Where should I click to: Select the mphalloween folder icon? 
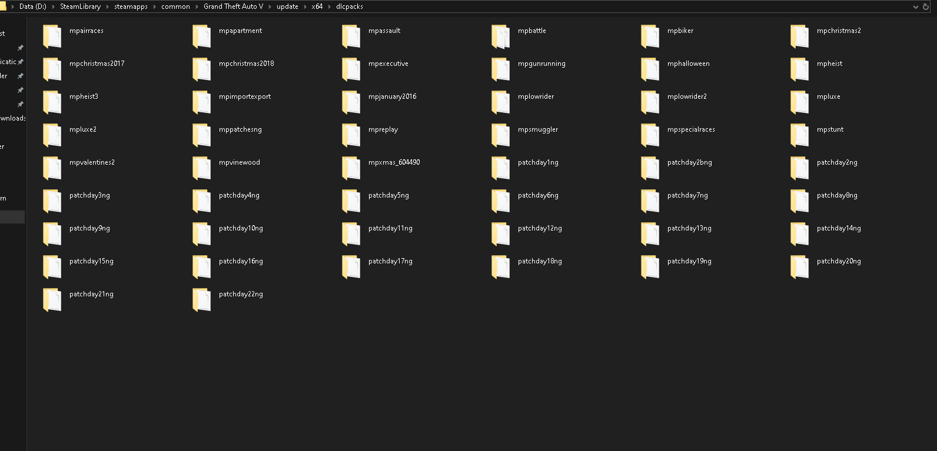tap(650, 69)
